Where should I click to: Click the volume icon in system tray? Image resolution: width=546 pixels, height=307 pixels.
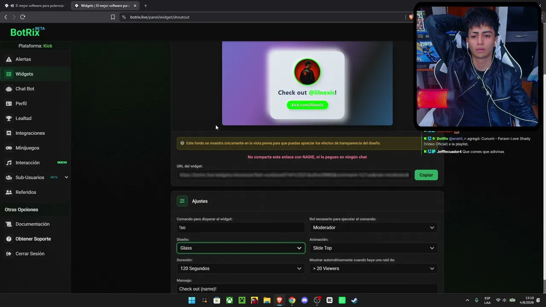tap(505, 300)
